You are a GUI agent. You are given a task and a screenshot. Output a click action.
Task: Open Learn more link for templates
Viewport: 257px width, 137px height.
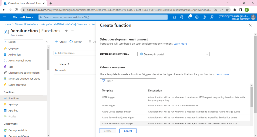click(222, 74)
